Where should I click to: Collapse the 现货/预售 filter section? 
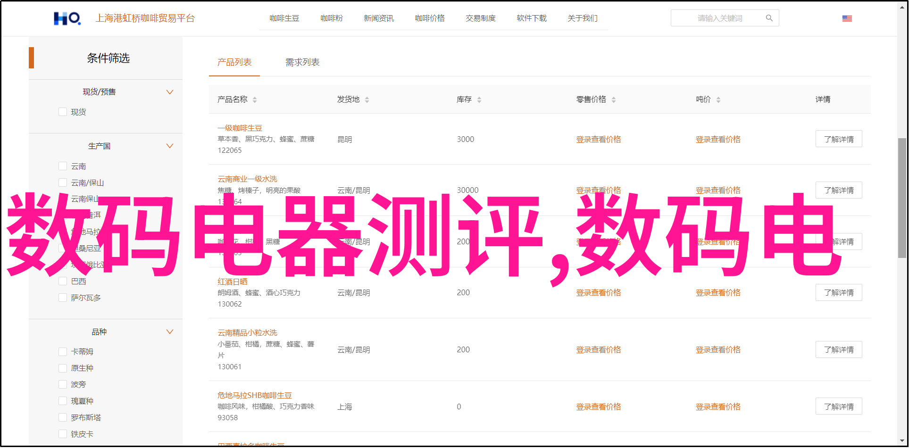(170, 92)
